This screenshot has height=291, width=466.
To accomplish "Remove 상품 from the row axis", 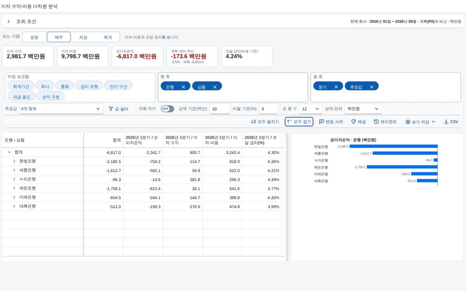I will pos(215,87).
